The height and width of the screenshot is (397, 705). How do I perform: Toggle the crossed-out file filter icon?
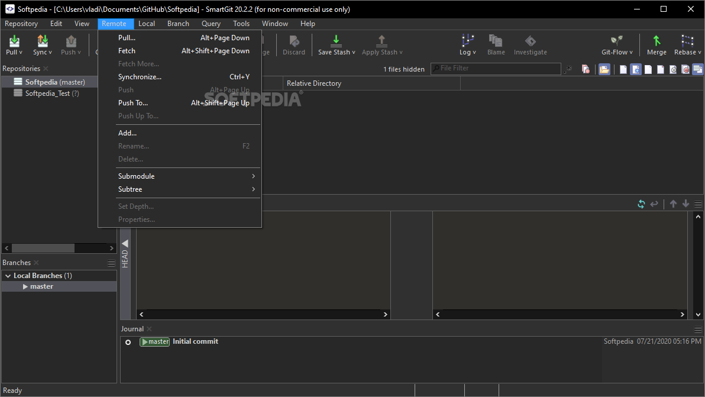[x=673, y=69]
